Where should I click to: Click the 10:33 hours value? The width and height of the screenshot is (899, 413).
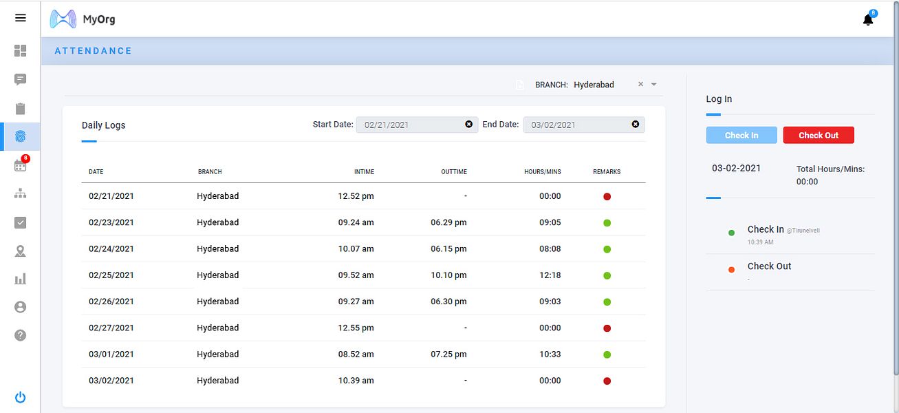pos(550,354)
